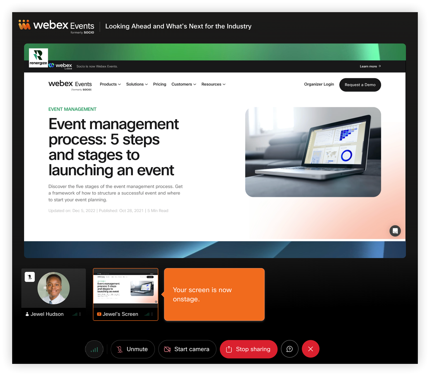Open the chat widget icon on the webpage
This screenshot has height=376, width=430.
(395, 231)
